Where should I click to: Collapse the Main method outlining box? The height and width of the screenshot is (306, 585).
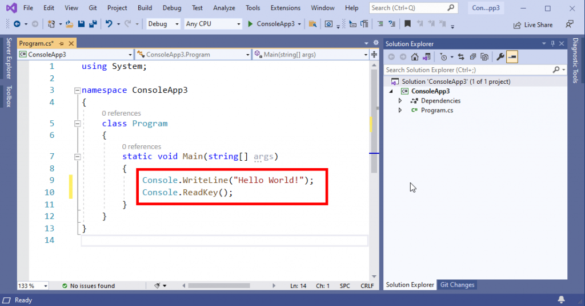click(77, 157)
